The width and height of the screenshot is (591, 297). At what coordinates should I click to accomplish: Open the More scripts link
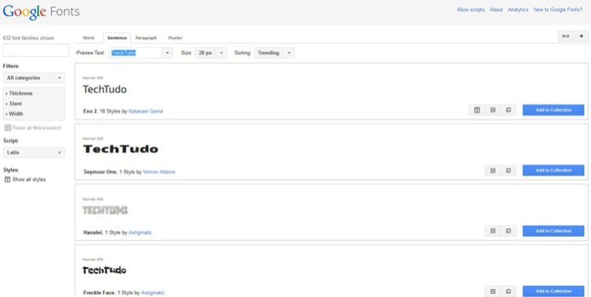tap(471, 10)
